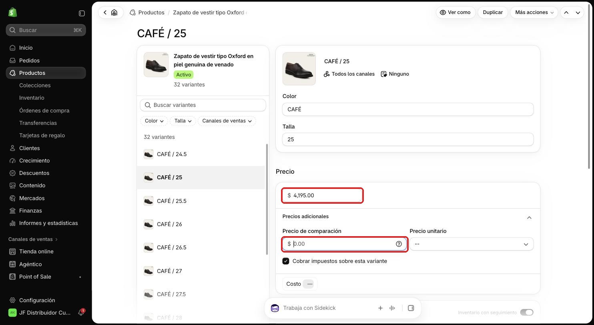This screenshot has height=325, width=594.
Task: Click the price field showing 4,195.00
Action: coord(323,195)
